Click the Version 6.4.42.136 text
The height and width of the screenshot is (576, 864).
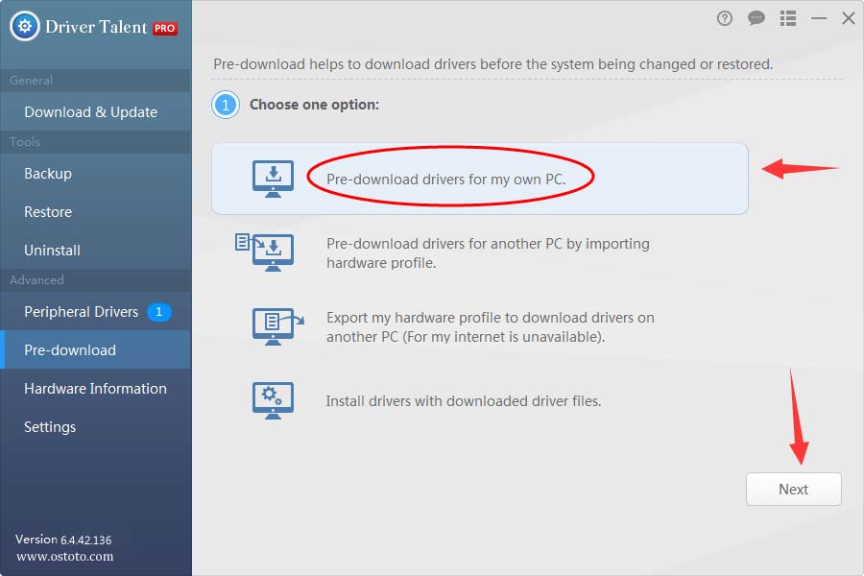63,540
